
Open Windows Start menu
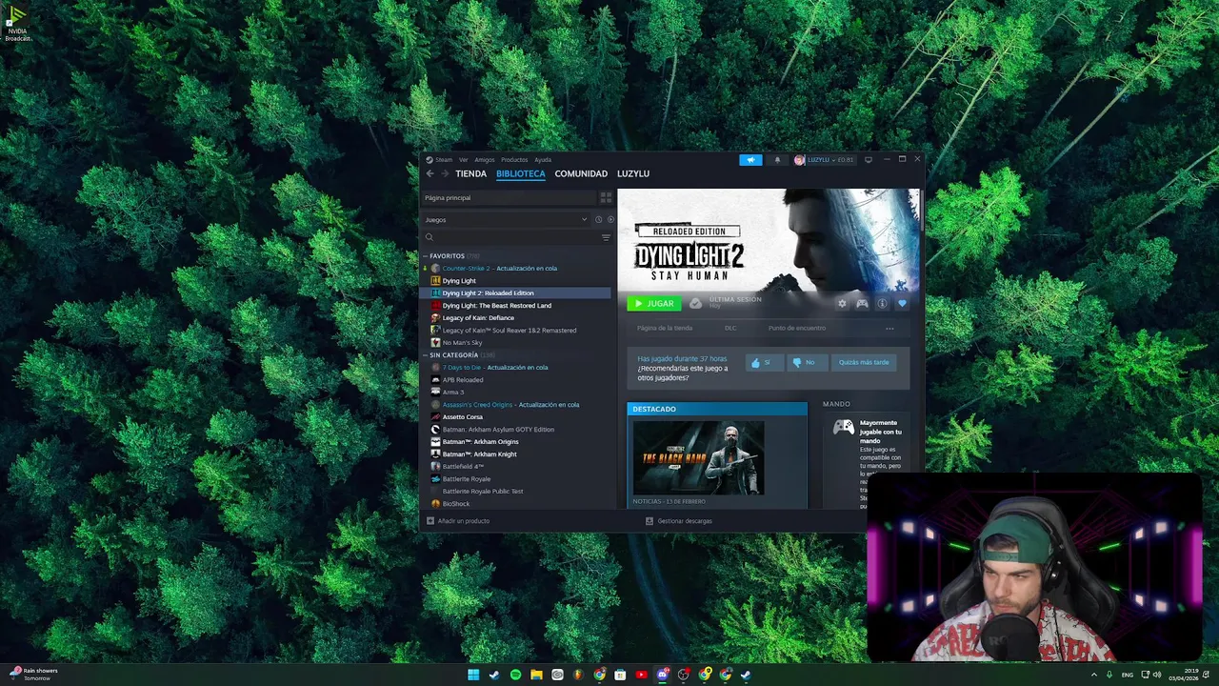click(x=473, y=675)
